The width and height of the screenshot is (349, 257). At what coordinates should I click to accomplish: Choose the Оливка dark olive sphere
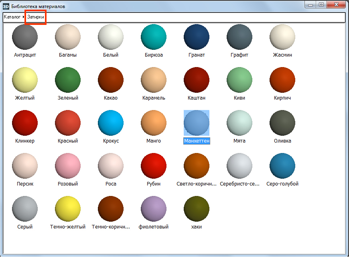pyautogui.click(x=282, y=123)
